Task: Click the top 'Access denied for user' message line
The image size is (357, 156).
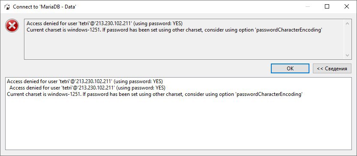Action: pos(105,23)
